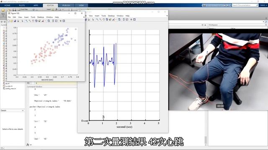Open View menu in Figure 100
This screenshot has width=268, height=150.
point(20,17)
